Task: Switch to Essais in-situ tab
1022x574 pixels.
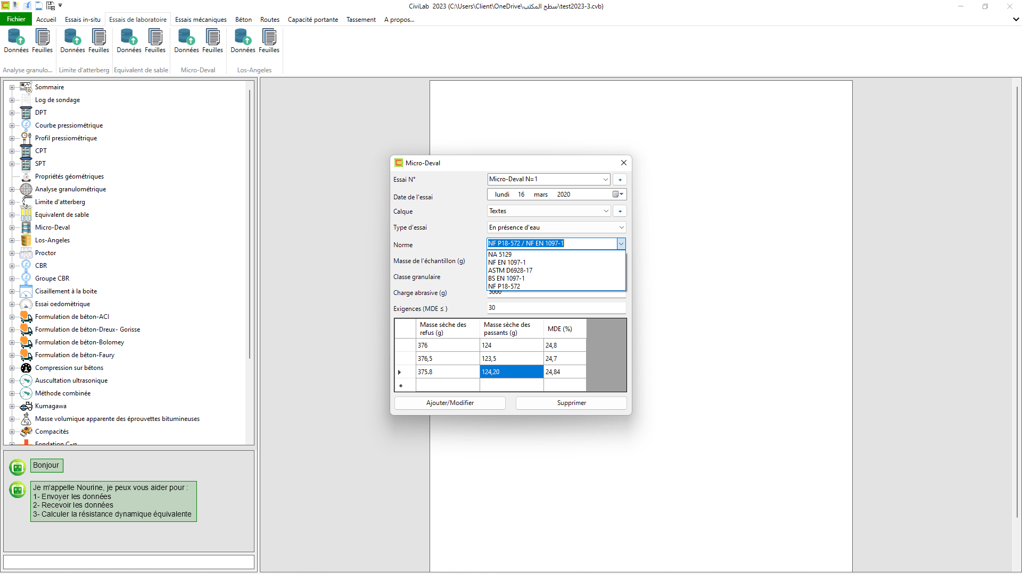Action: point(83,20)
